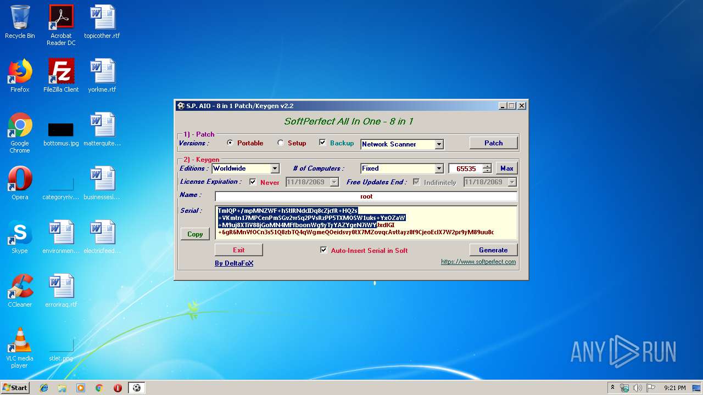Image resolution: width=703 pixels, height=395 pixels.
Task: Click the taskbar clock showing 9:21 PM
Action: pyautogui.click(x=674, y=388)
